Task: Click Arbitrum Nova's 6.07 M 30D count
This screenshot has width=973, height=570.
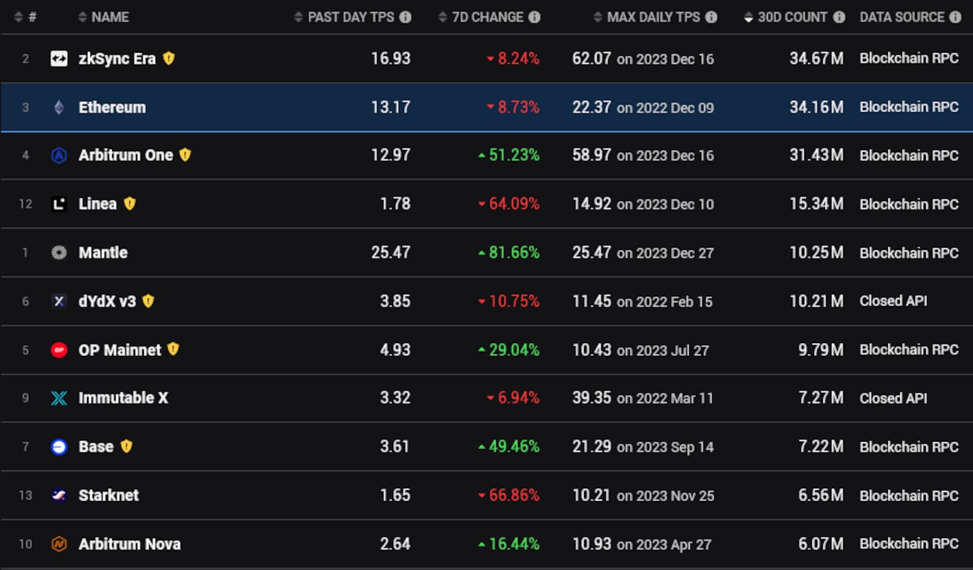Action: [821, 544]
